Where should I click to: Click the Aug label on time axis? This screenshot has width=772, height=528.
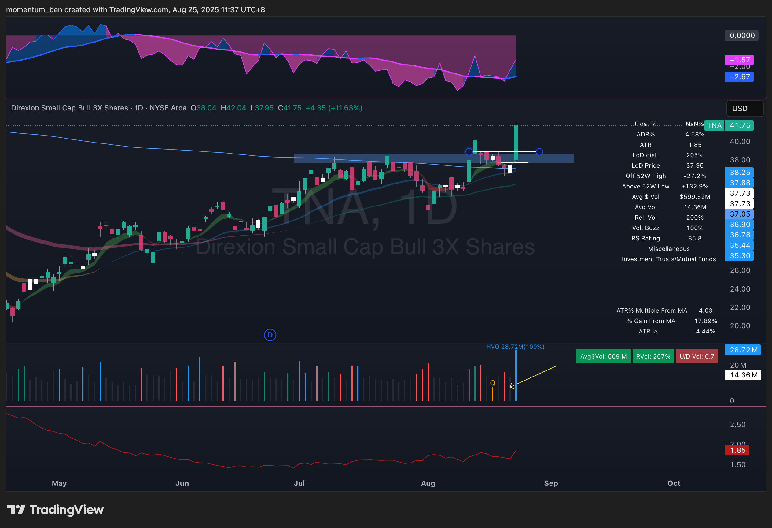(x=428, y=483)
